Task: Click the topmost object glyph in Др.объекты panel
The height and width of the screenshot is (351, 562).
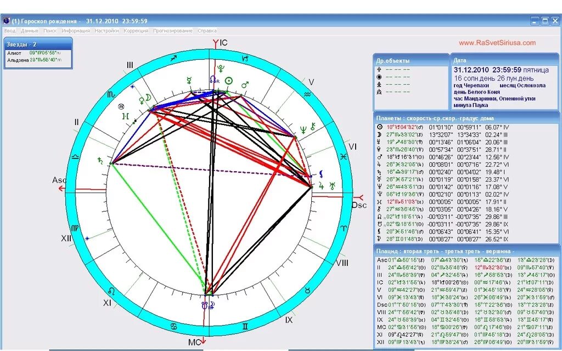Action: 379,69
